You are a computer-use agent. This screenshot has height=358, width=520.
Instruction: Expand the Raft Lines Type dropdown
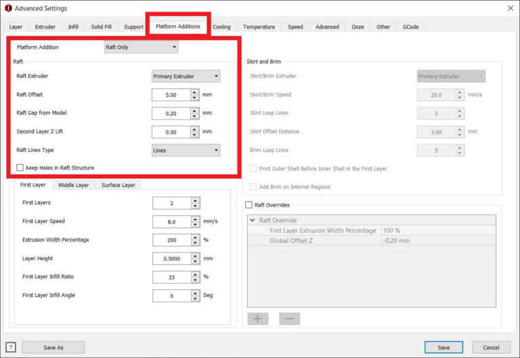click(186, 151)
